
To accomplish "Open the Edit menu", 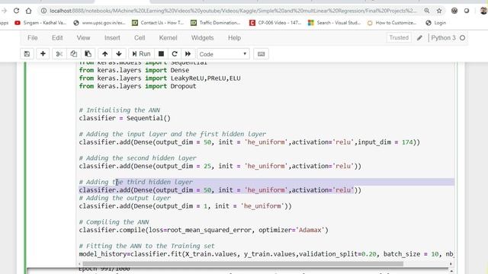I will click(57, 38).
